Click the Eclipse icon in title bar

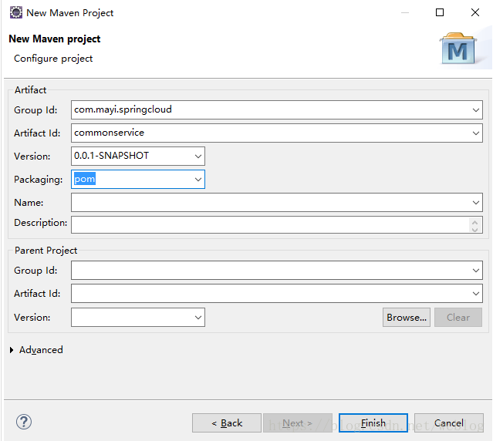[x=15, y=12]
